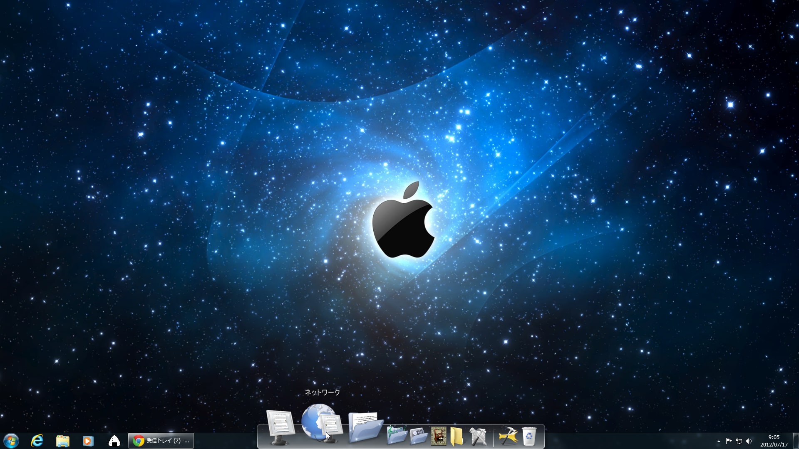Open the documents folder dock icon
This screenshot has height=449, width=799.
point(365,427)
